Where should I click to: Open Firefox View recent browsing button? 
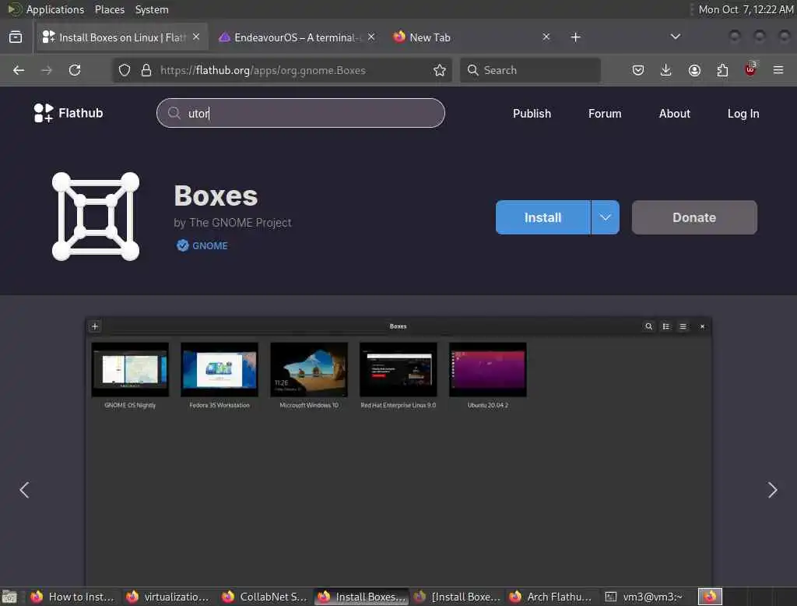[16, 37]
